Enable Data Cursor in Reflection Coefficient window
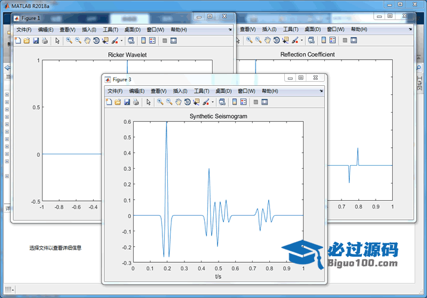The height and width of the screenshot is (298, 427). point(285,41)
